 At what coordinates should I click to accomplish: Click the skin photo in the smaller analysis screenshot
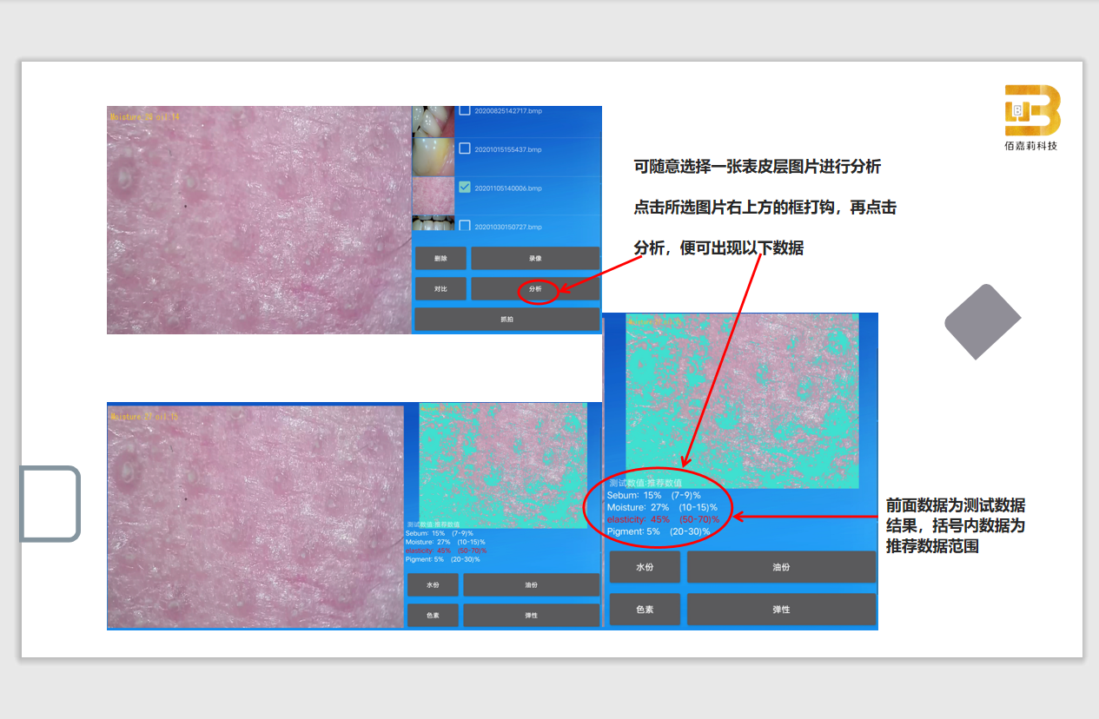click(255, 516)
